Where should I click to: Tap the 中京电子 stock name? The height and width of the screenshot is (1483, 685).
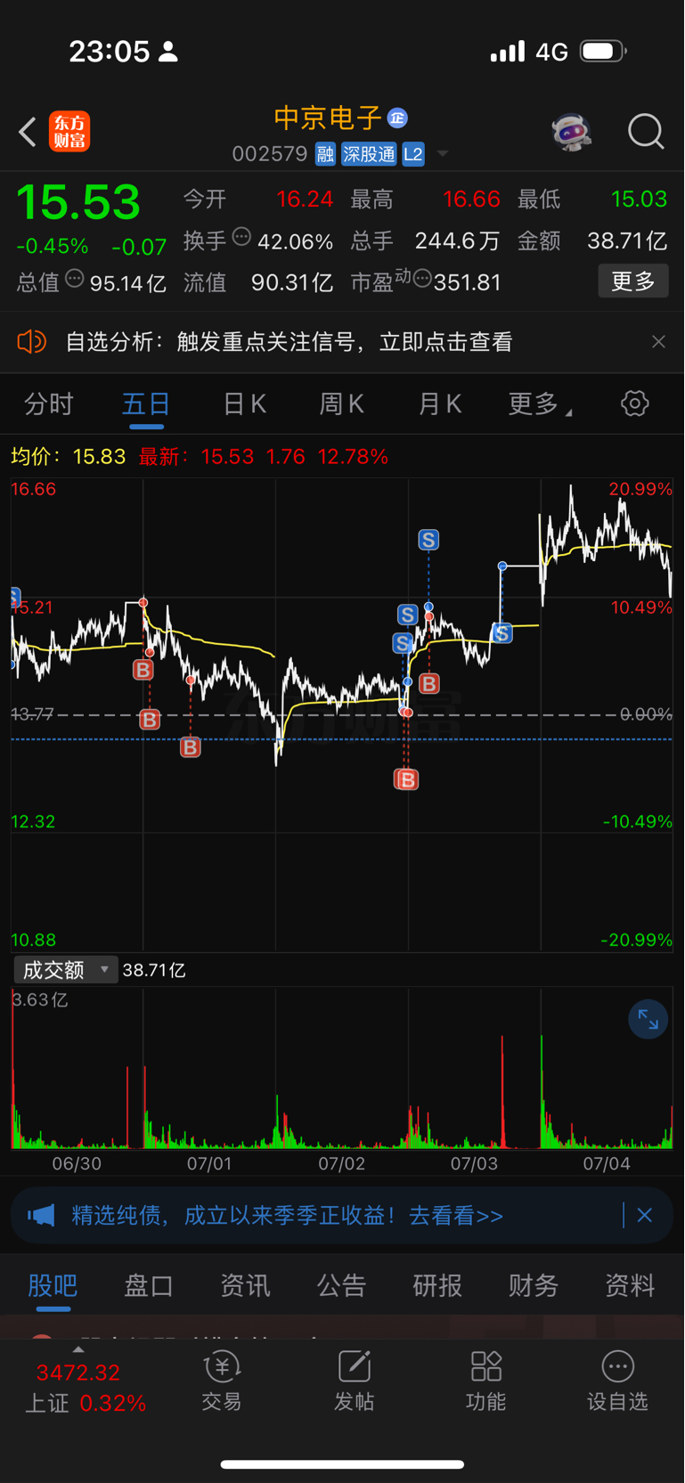328,118
